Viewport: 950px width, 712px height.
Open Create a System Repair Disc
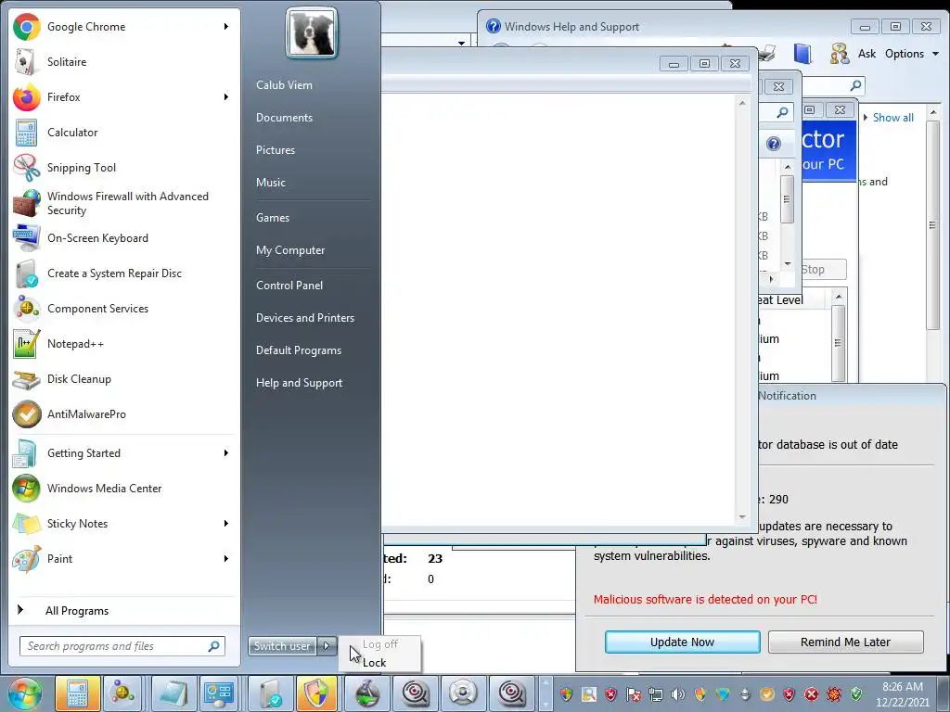(124, 273)
